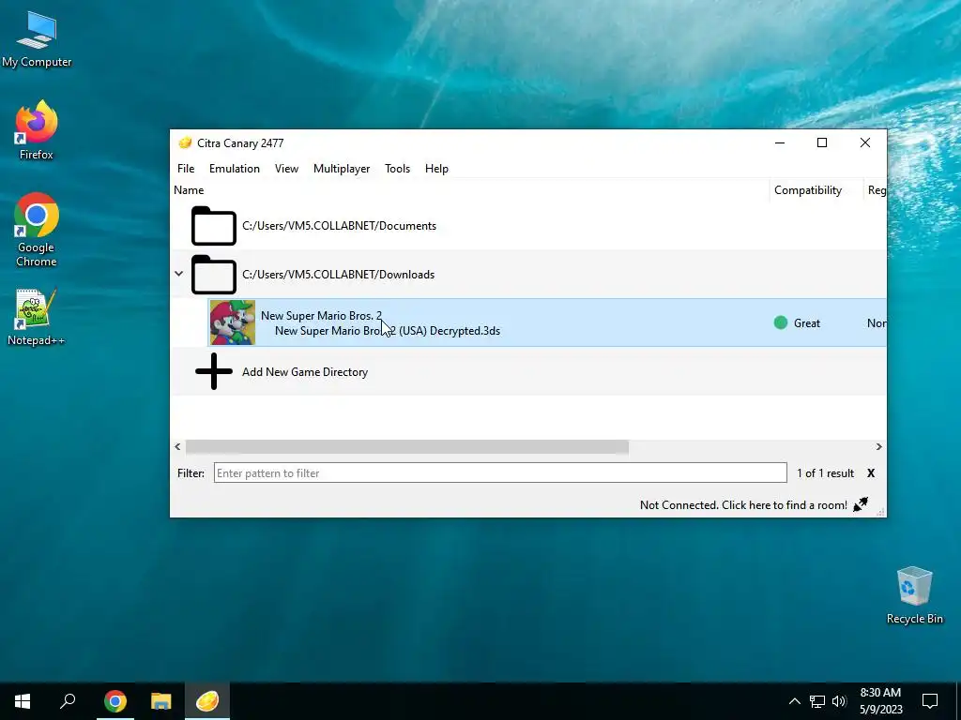Image resolution: width=961 pixels, height=720 pixels.
Task: Sort by the Name column header
Action: [188, 190]
